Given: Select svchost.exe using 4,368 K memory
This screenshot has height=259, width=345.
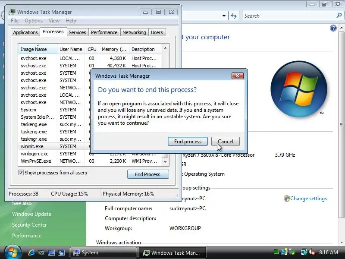Looking at the screenshot, I should coord(90,58).
